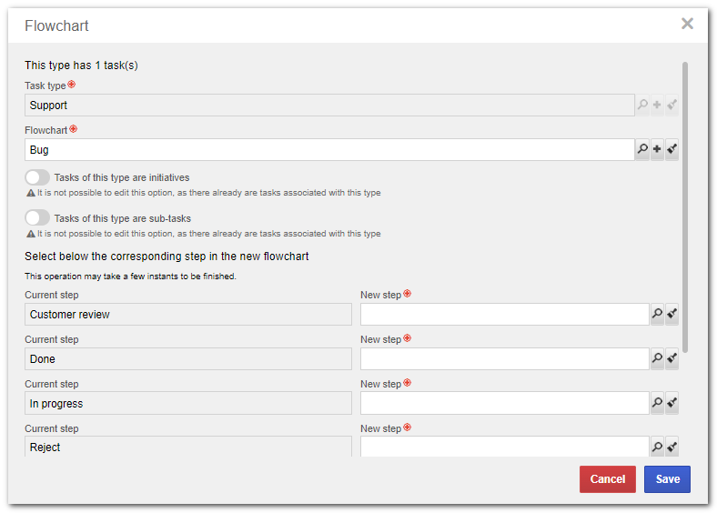The height and width of the screenshot is (513, 717).
Task: Clear the new step for In progress
Action: coord(672,403)
